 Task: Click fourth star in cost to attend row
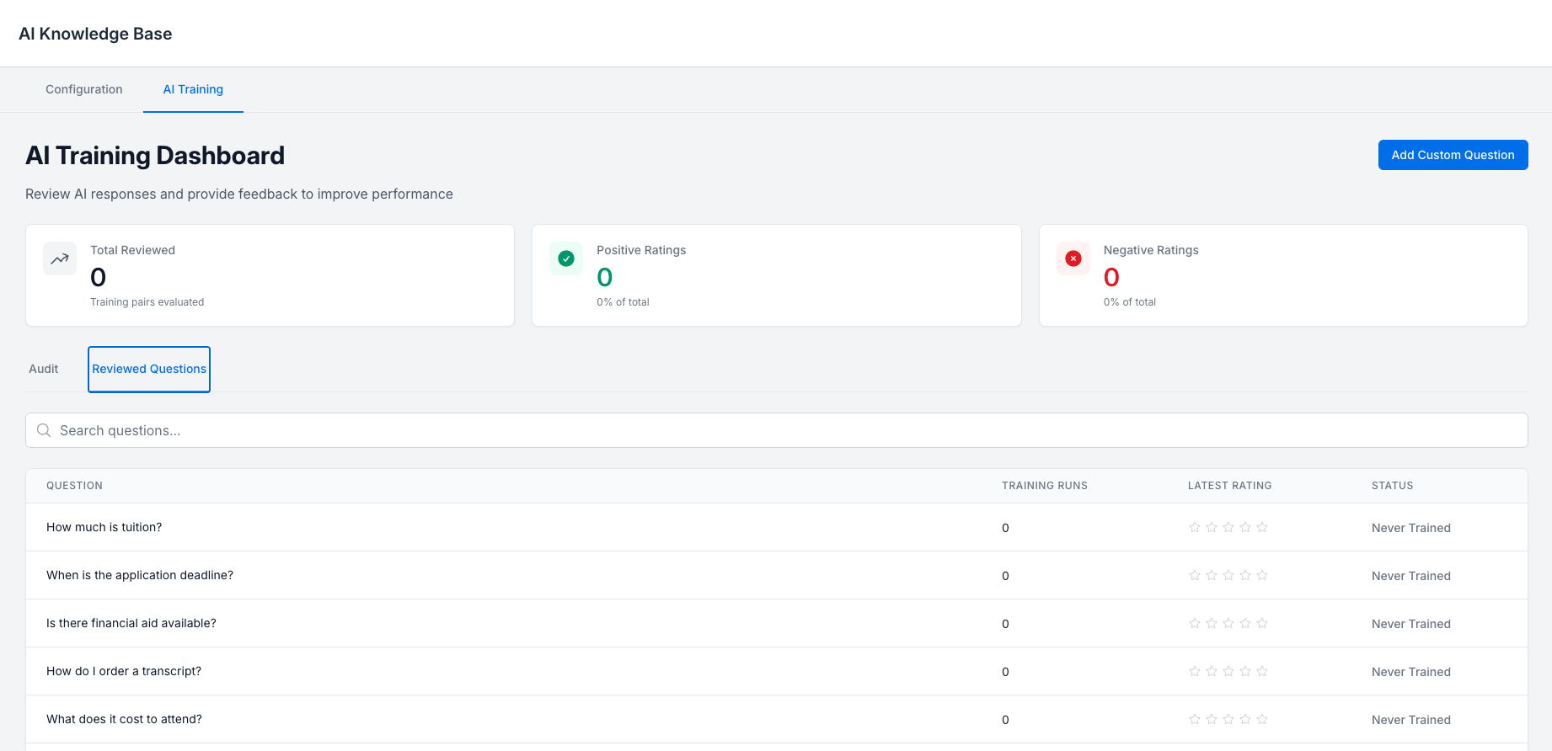[x=1245, y=719]
